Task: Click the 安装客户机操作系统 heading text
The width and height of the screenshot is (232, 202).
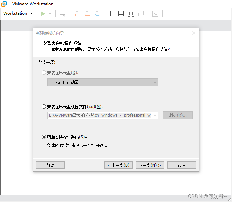Action: pyautogui.click(x=62, y=43)
